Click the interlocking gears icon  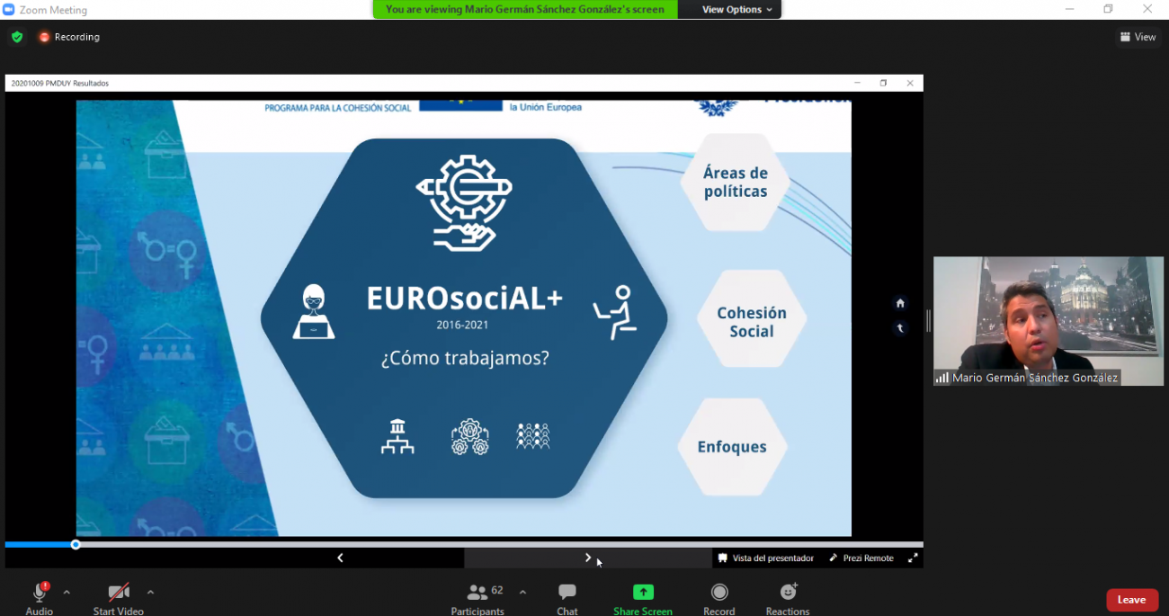[x=469, y=436]
